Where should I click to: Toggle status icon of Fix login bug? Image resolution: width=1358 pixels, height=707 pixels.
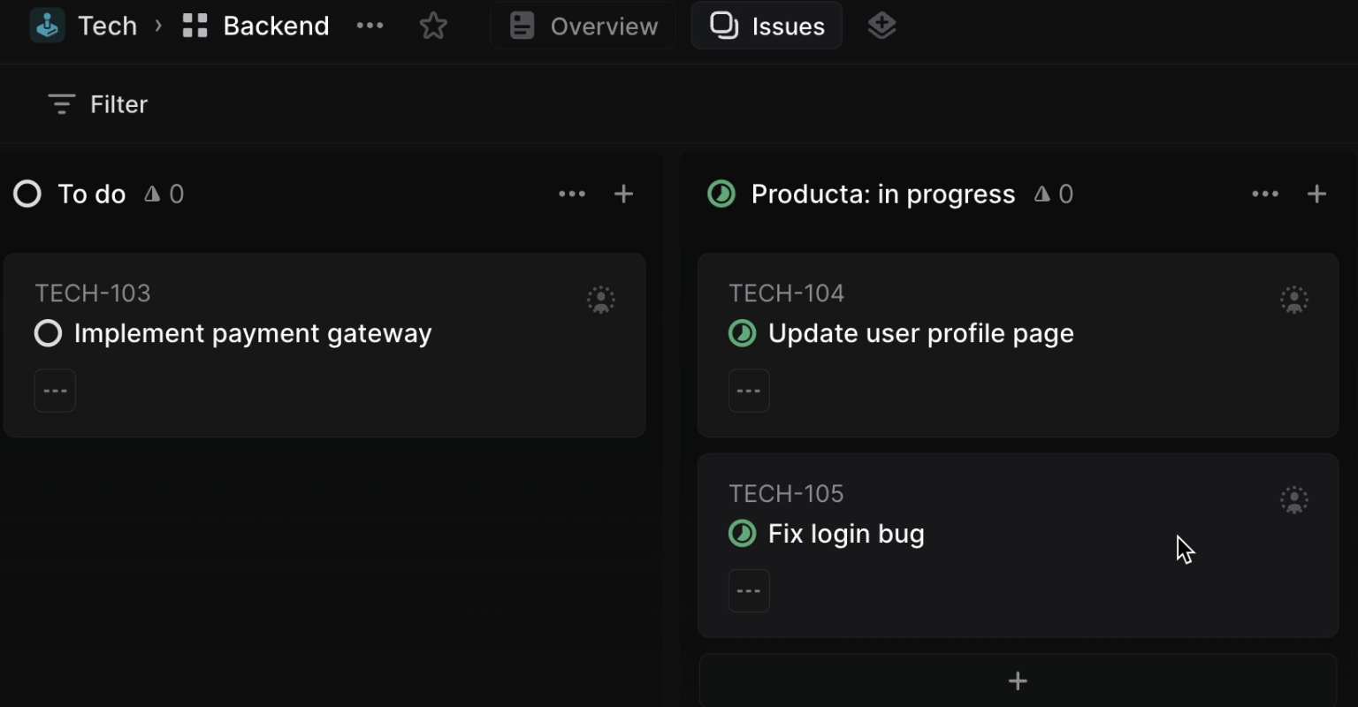tap(742, 534)
